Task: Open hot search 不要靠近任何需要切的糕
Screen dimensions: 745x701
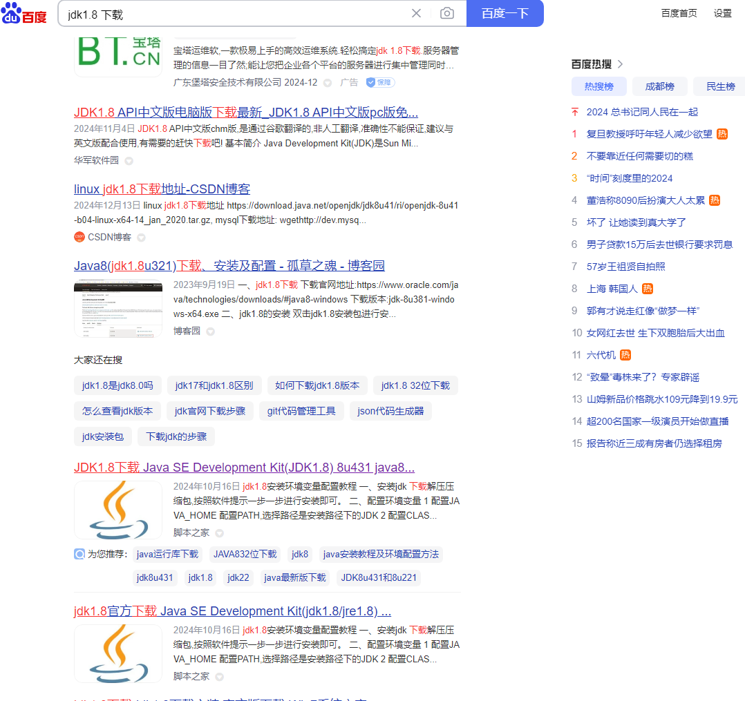Action: 639,156
